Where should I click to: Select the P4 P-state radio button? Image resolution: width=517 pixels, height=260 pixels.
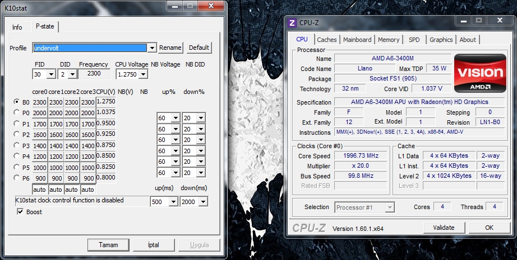(16, 156)
